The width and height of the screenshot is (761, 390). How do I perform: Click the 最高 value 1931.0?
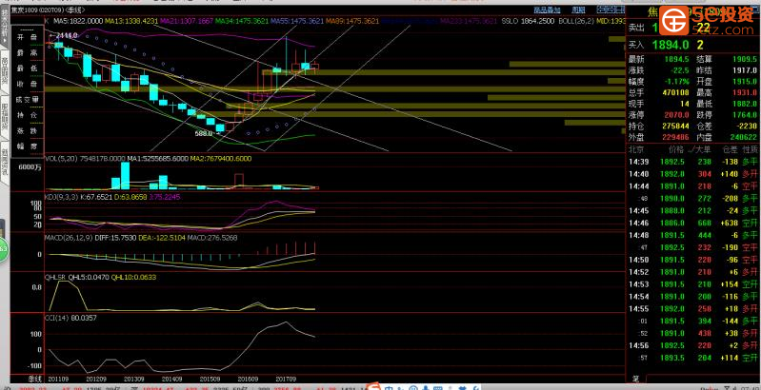(744, 92)
